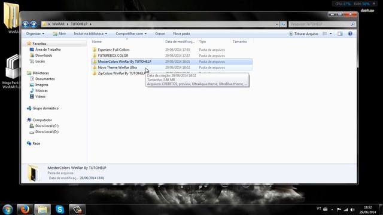Select the Novo Theme WinRar Ultra folder
This screenshot has width=383, height=215.
coord(117,67)
